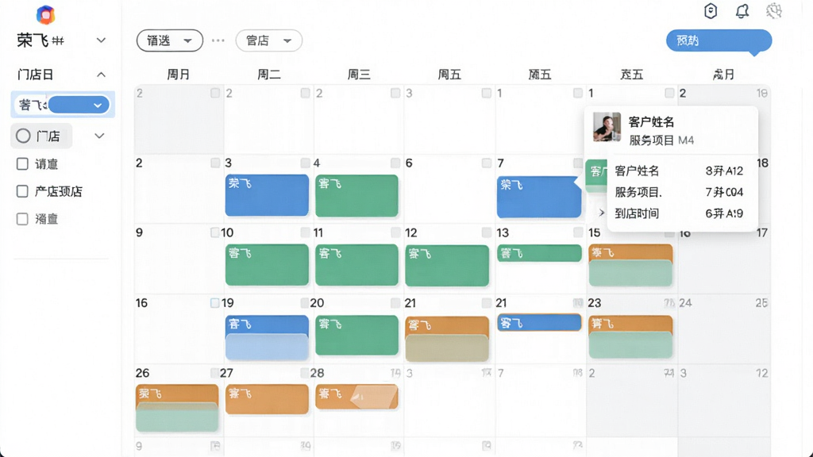This screenshot has height=457, width=813.
Task: Tick the first checkbox under 门店
Action: click(22, 163)
